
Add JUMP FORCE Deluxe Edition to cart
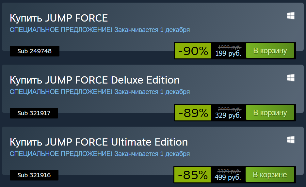click(270, 113)
